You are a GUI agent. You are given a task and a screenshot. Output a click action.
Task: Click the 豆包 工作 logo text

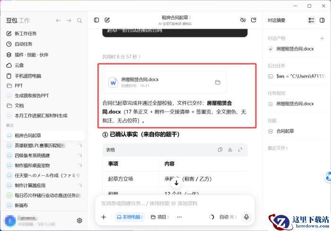[18, 20]
